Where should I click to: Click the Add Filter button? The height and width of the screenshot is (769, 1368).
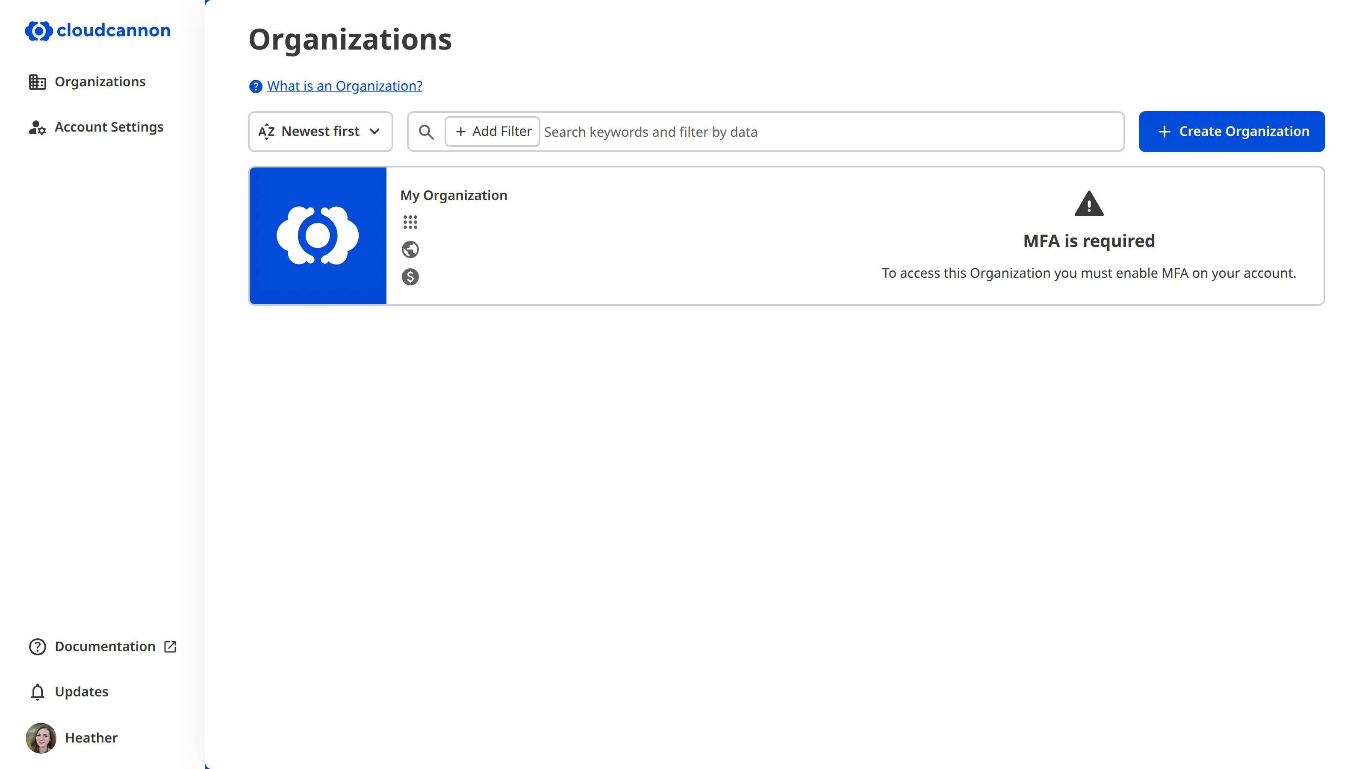pyautogui.click(x=492, y=132)
